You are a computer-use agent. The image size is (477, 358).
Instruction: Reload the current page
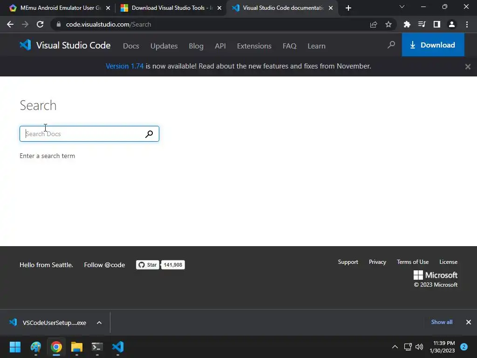point(40,24)
